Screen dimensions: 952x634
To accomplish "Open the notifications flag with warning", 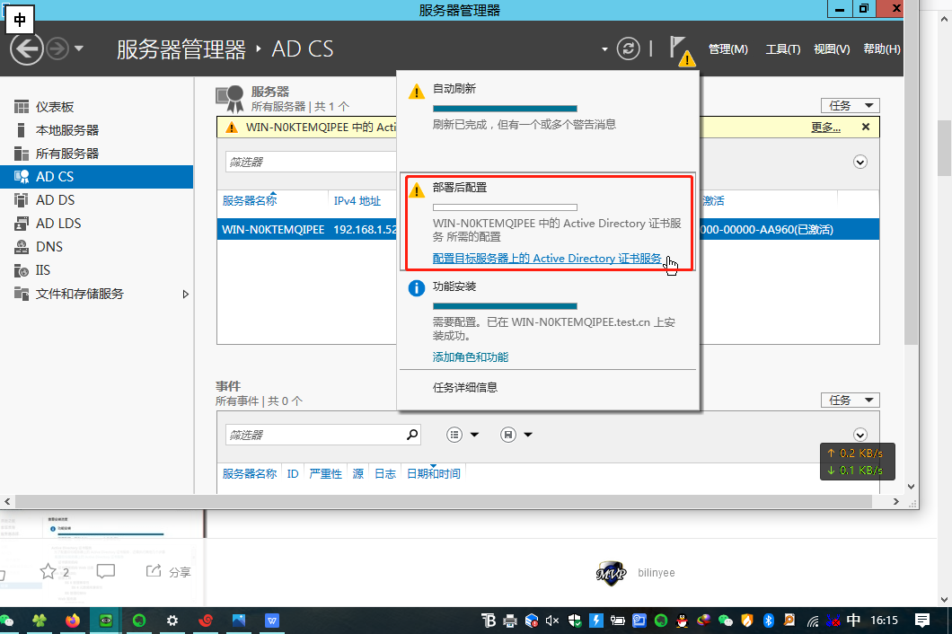I will coord(682,50).
